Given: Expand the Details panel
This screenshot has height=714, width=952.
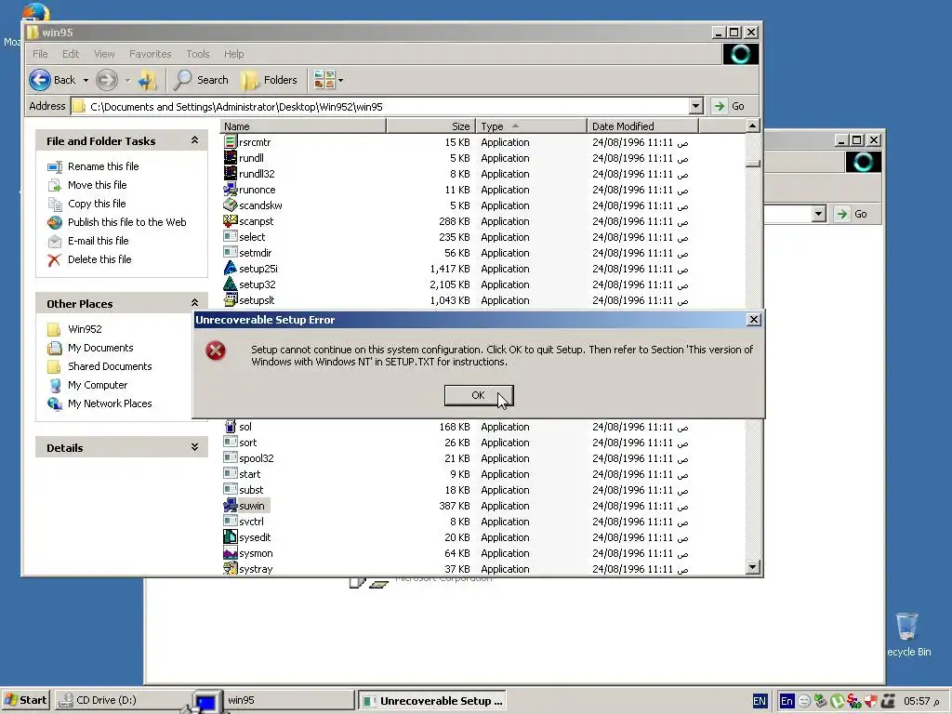Looking at the screenshot, I should [x=194, y=447].
